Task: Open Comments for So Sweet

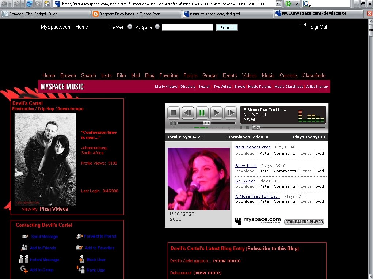Action: (285, 186)
